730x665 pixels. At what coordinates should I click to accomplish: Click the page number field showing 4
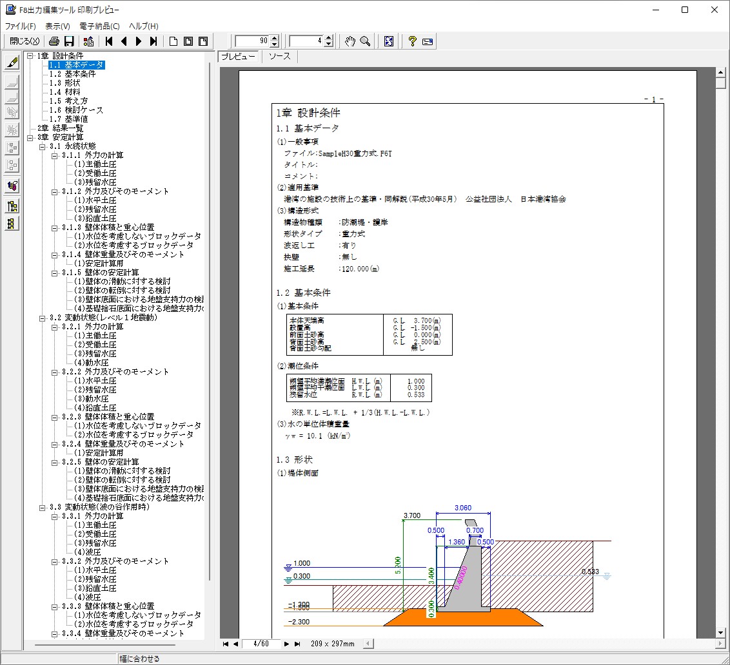(x=306, y=41)
